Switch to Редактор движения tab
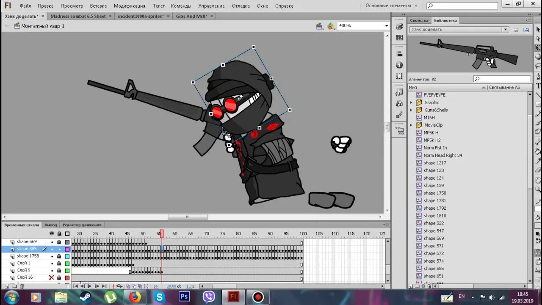Screen dimensions: 542x305 click(x=82, y=225)
